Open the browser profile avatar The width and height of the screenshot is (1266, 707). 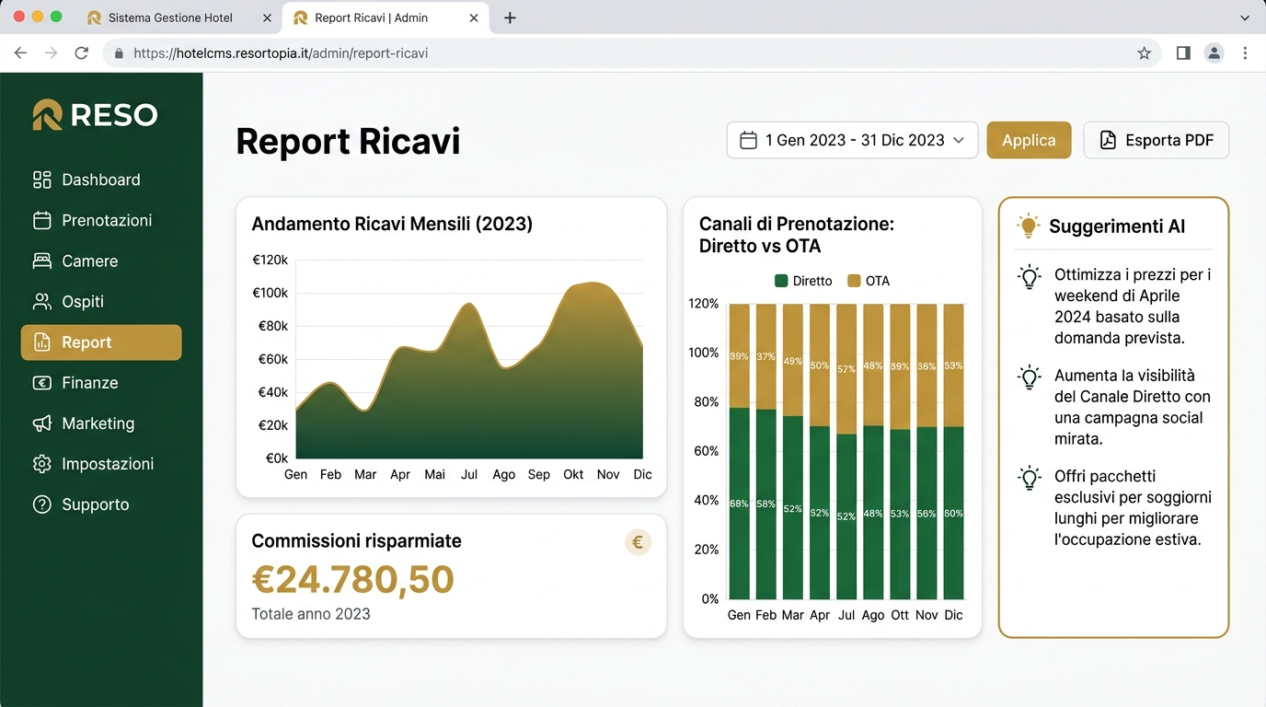pos(1214,53)
